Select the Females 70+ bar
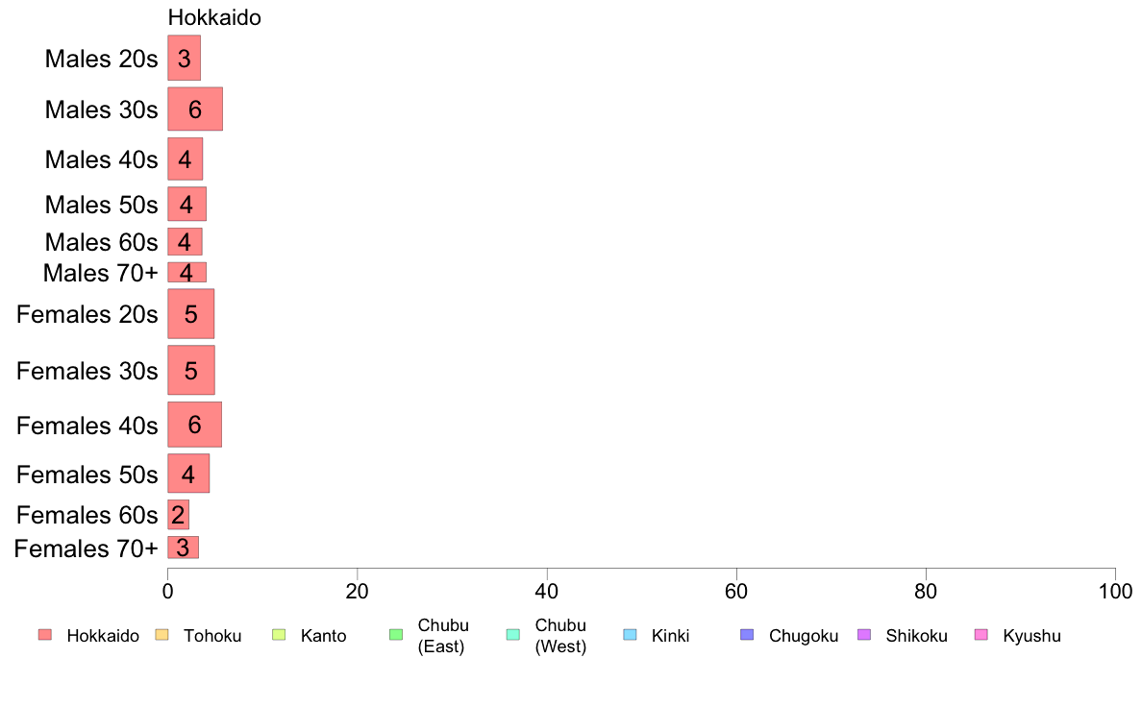Screen dimensions: 1142x707 (x=183, y=548)
